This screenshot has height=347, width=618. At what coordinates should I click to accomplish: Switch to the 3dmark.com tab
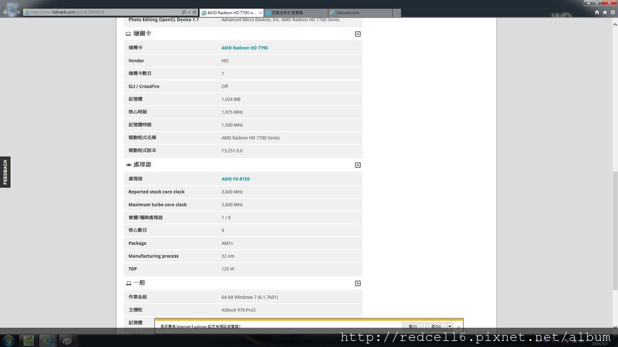[360, 13]
